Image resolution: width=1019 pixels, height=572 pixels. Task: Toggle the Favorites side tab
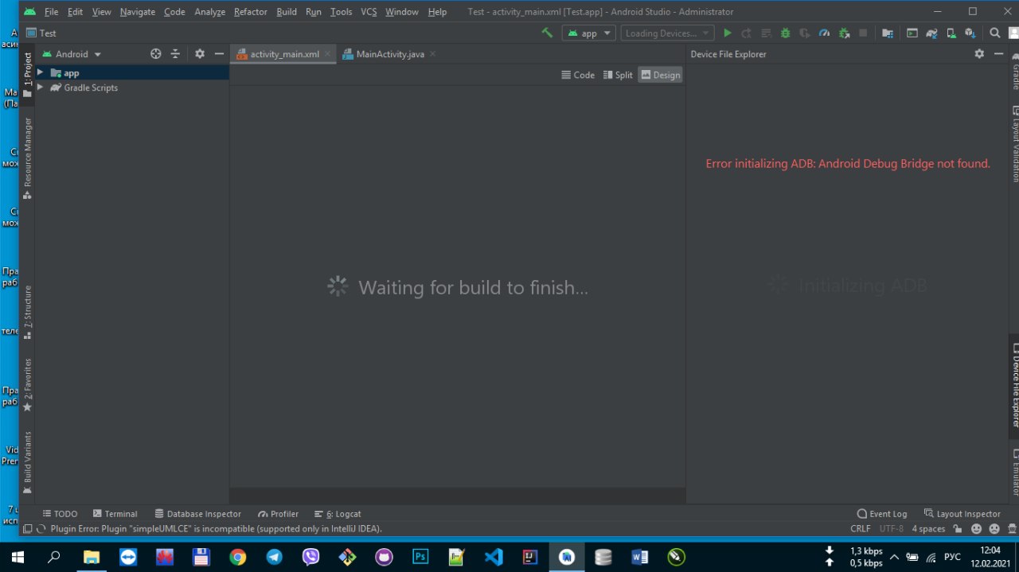pos(27,385)
